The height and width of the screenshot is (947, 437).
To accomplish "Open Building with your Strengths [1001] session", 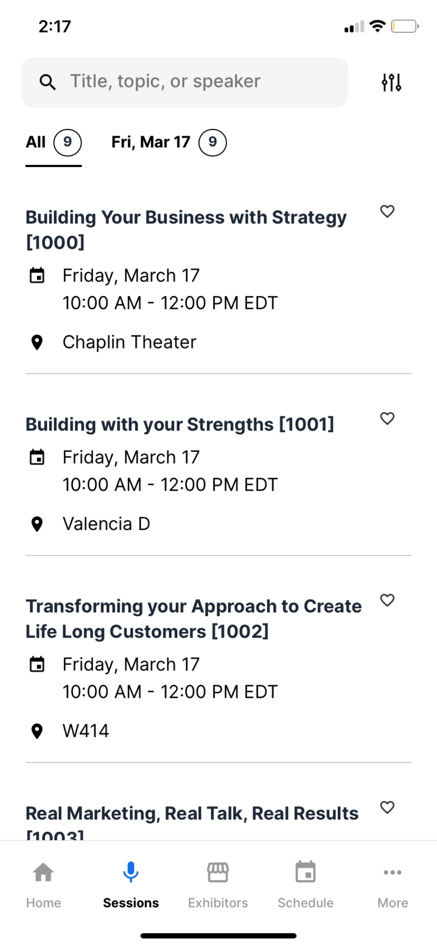I will (x=180, y=425).
